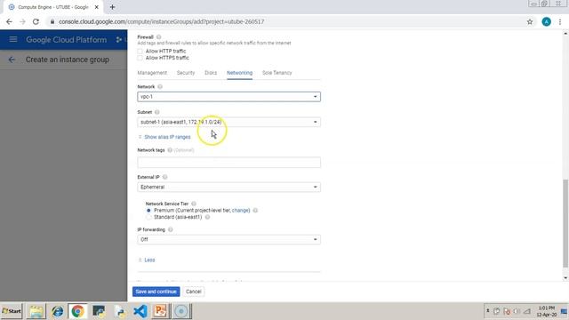This screenshot has width=569, height=320.
Task: Open the Subnet dropdown showing subnet-1
Action: (229, 122)
